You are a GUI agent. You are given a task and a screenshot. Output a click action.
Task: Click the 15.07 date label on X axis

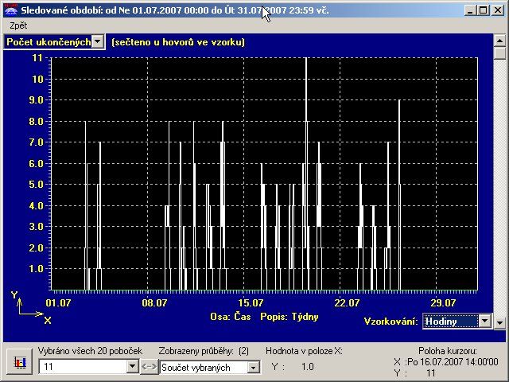click(x=251, y=302)
